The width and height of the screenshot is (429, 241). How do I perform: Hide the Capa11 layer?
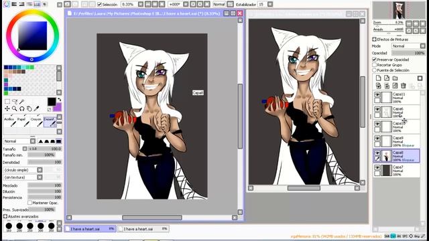(377, 94)
